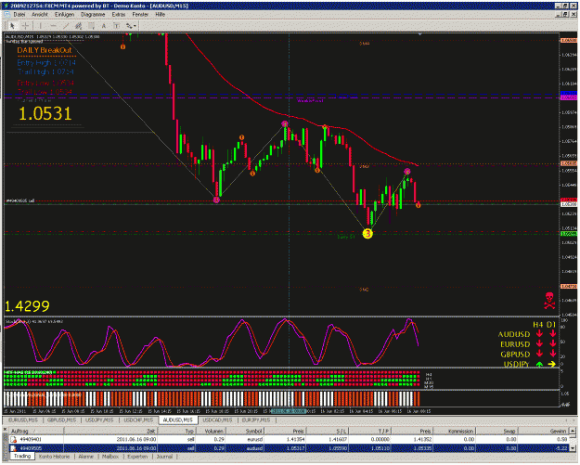
Task: Open the Experten tab
Action: pos(137,457)
